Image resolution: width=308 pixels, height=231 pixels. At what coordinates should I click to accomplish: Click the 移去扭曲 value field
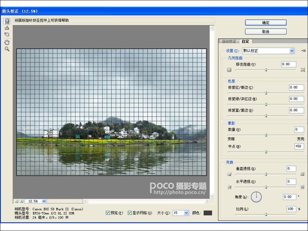pyautogui.click(x=289, y=64)
